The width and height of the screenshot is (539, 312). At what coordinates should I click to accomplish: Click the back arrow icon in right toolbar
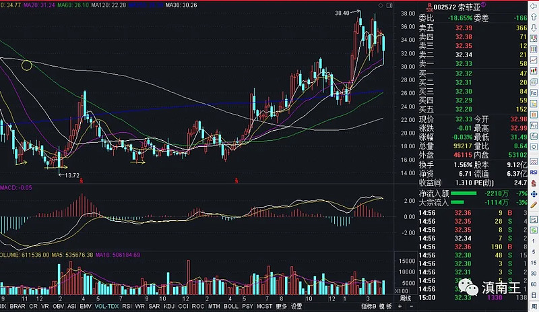534,7
